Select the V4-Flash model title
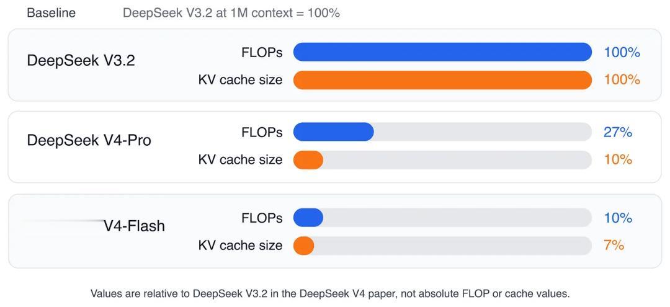Viewport: 670px width, 307px height. [134, 226]
